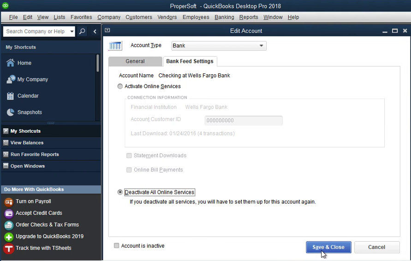Minimize the Edit Account window
This screenshot has height=261, width=411.
pyautogui.click(x=385, y=31)
